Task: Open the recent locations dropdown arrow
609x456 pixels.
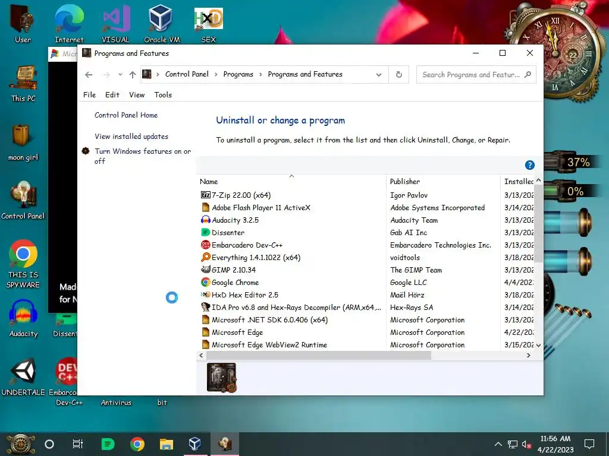Action: (120, 74)
